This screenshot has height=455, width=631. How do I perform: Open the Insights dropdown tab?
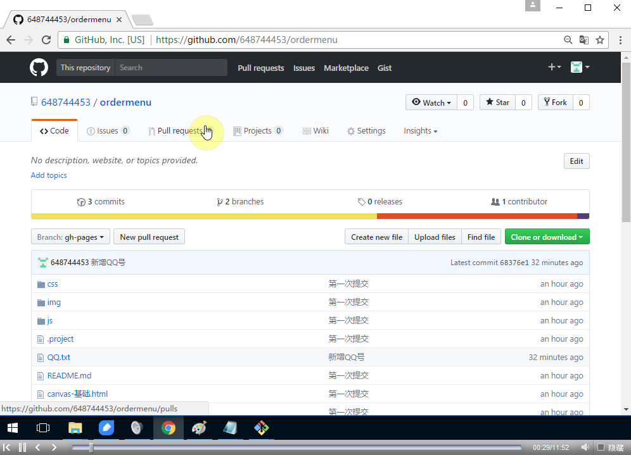420,131
